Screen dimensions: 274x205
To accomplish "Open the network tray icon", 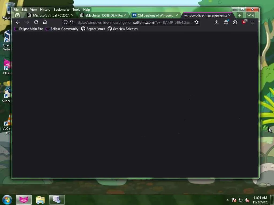I will coord(241,200).
